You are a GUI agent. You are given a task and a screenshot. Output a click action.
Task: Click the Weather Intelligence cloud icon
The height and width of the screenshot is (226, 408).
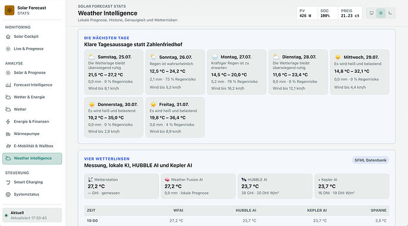click(x=8, y=159)
